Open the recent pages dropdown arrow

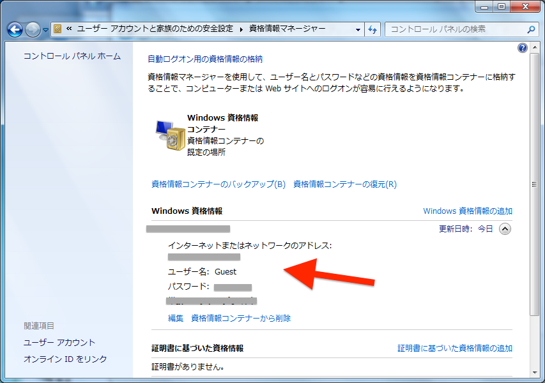tap(45, 30)
